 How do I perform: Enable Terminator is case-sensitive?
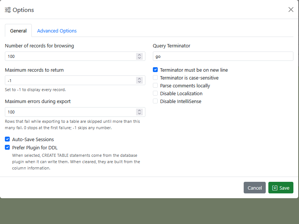(155, 78)
